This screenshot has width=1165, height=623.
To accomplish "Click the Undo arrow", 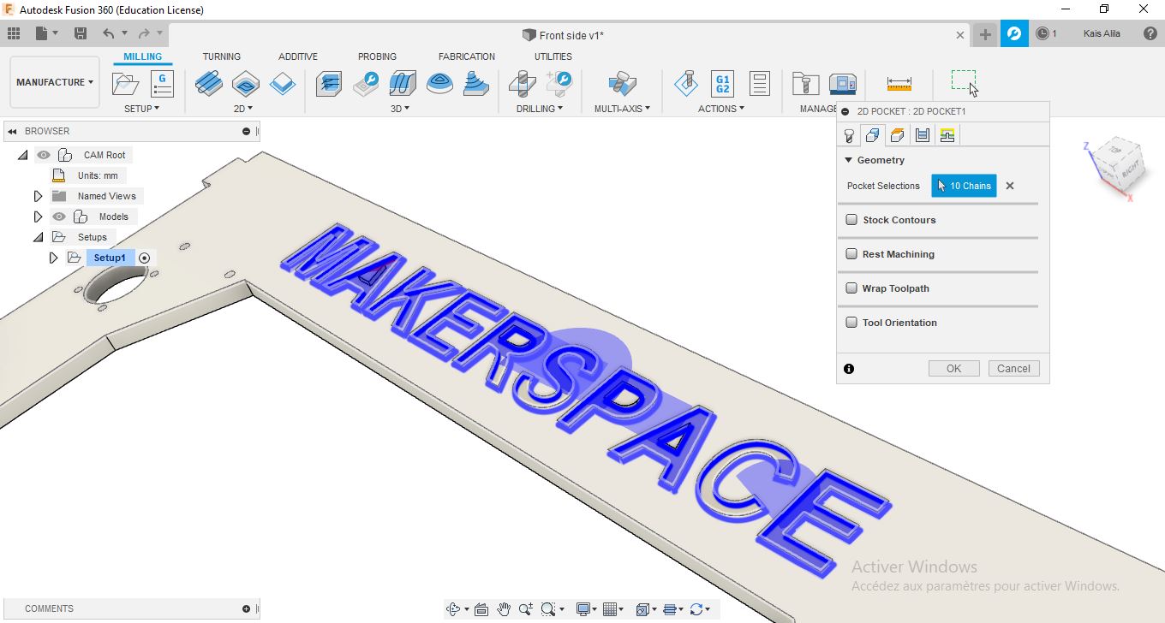I will pos(109,33).
